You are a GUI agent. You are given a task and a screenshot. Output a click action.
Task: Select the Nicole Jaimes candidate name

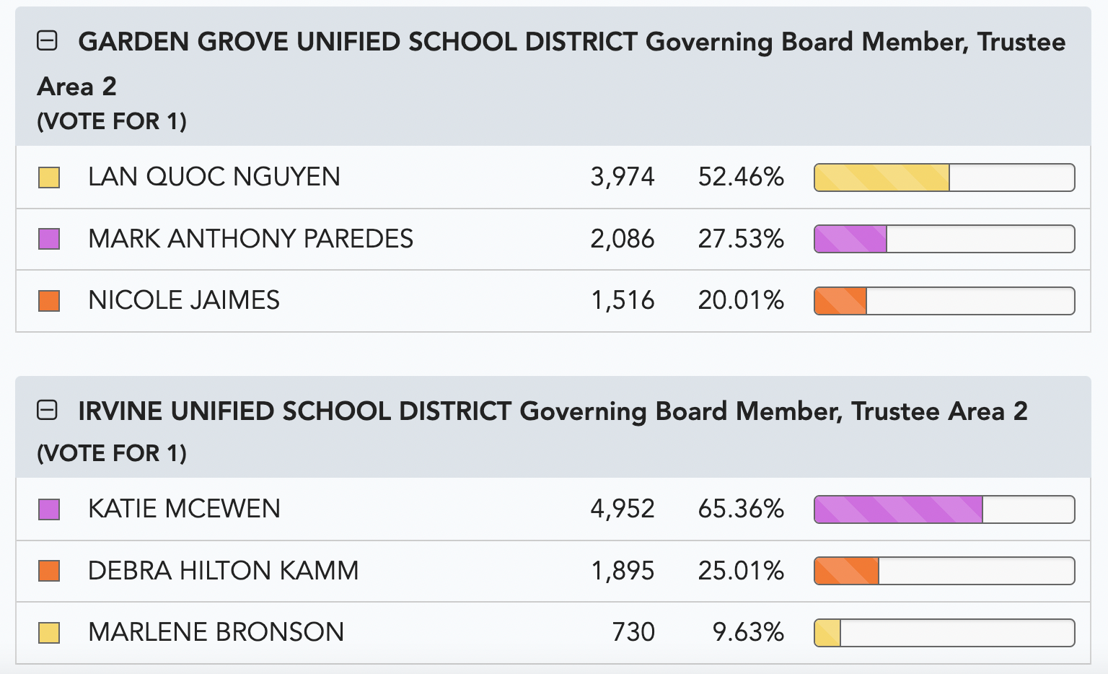pos(184,300)
